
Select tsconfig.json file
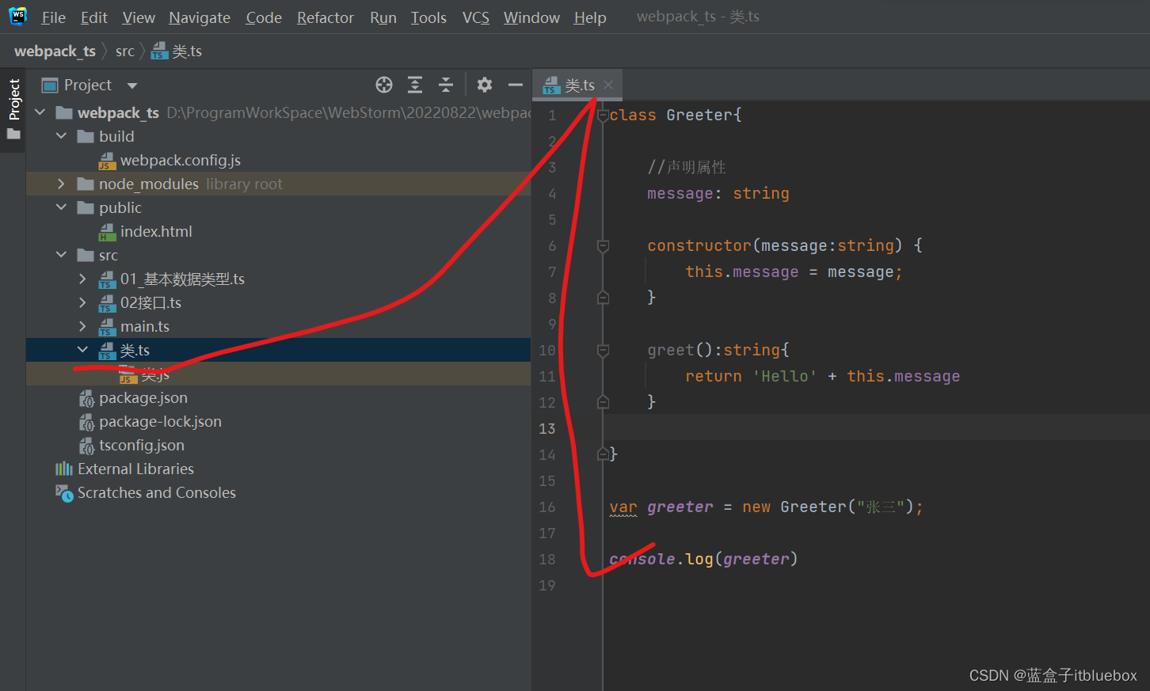142,446
